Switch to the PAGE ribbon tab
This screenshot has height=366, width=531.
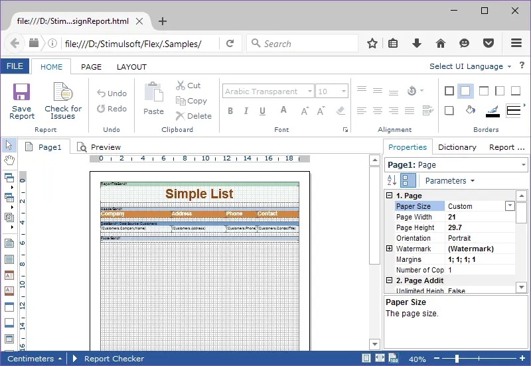click(x=91, y=67)
